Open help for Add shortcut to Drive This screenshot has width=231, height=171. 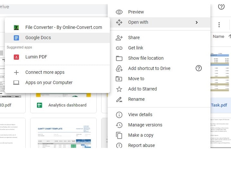199,68
